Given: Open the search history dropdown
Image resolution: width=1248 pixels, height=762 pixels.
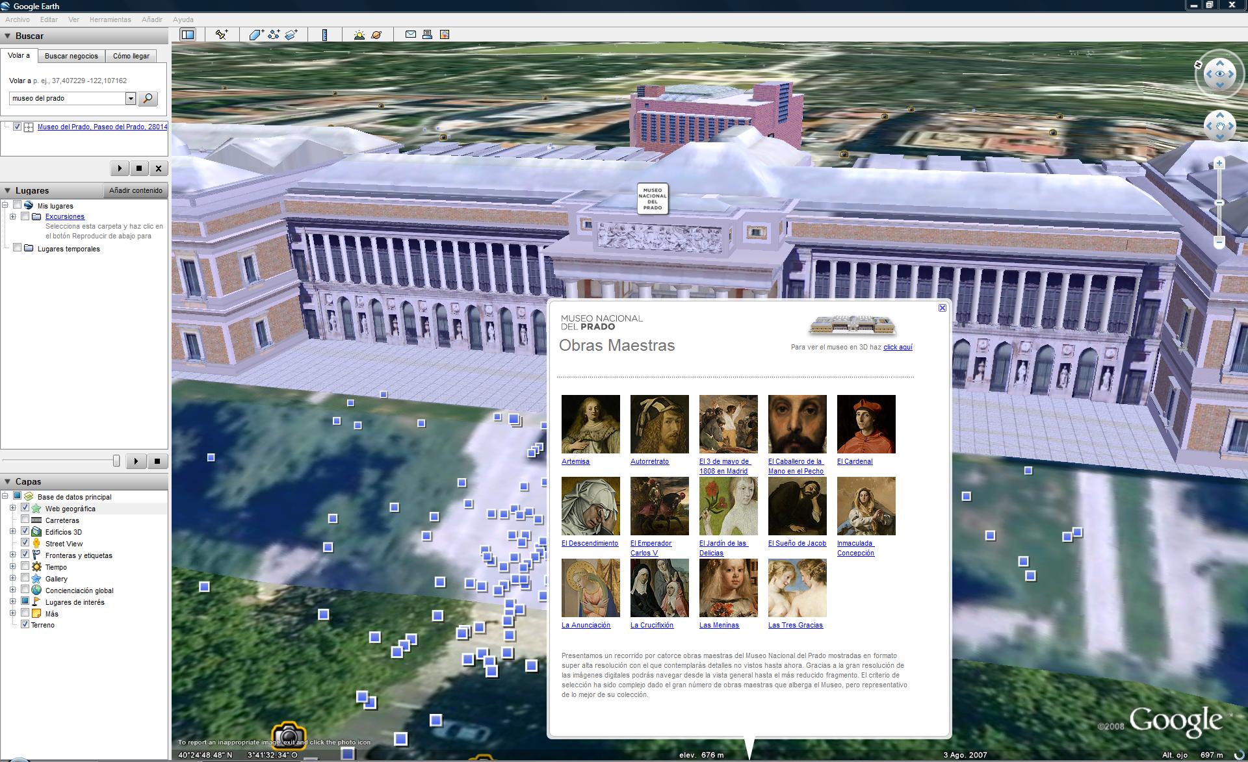Looking at the screenshot, I should click(131, 99).
